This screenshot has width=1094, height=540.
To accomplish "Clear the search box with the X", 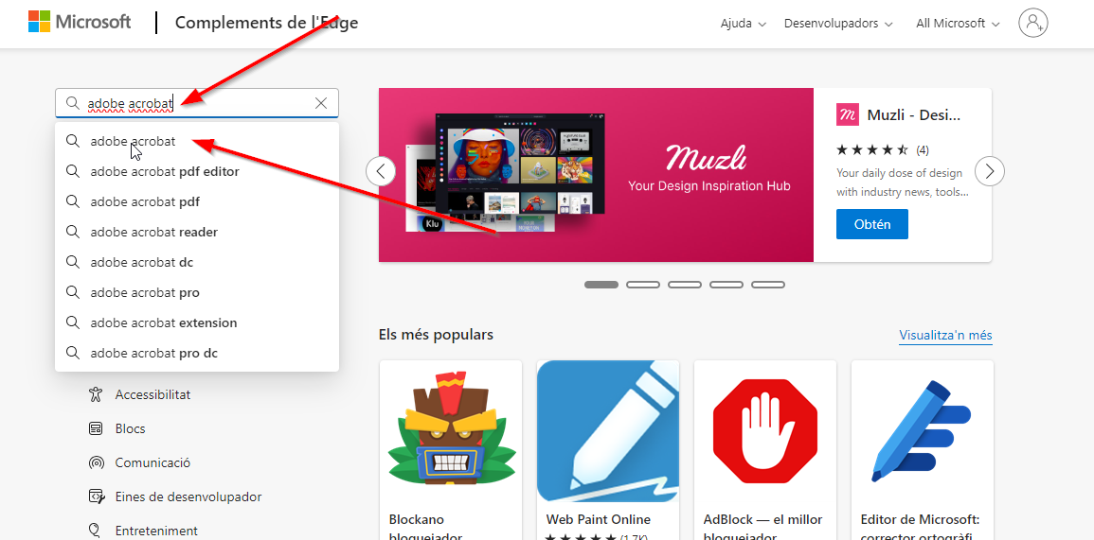I will click(321, 103).
